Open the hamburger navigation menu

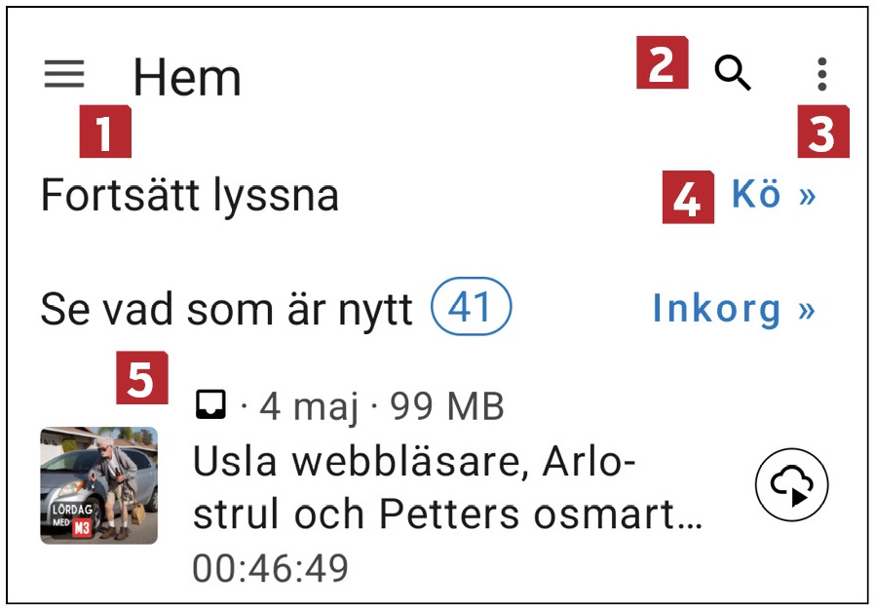(x=64, y=74)
